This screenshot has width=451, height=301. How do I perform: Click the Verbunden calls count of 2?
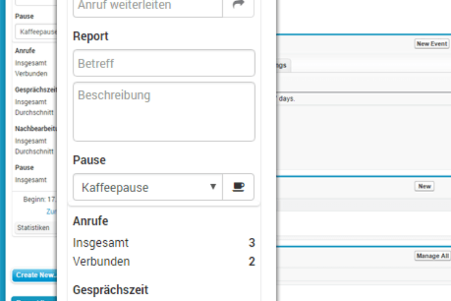pos(252,261)
